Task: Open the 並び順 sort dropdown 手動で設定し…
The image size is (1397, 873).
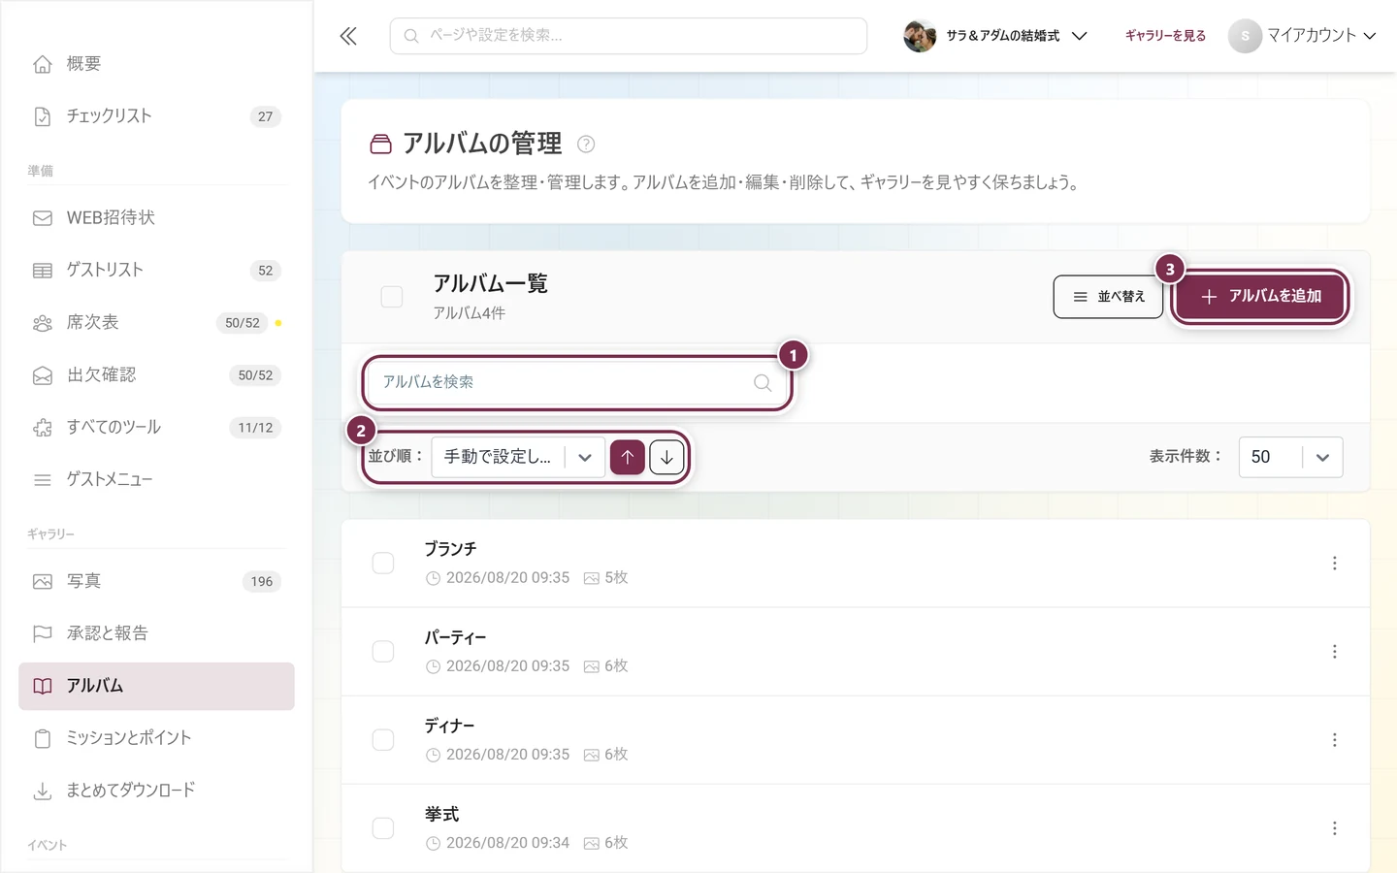Action: [x=518, y=457]
